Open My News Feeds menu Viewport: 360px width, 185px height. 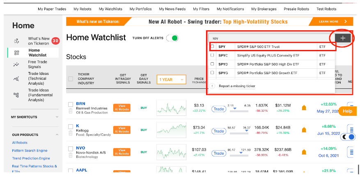[172, 9]
